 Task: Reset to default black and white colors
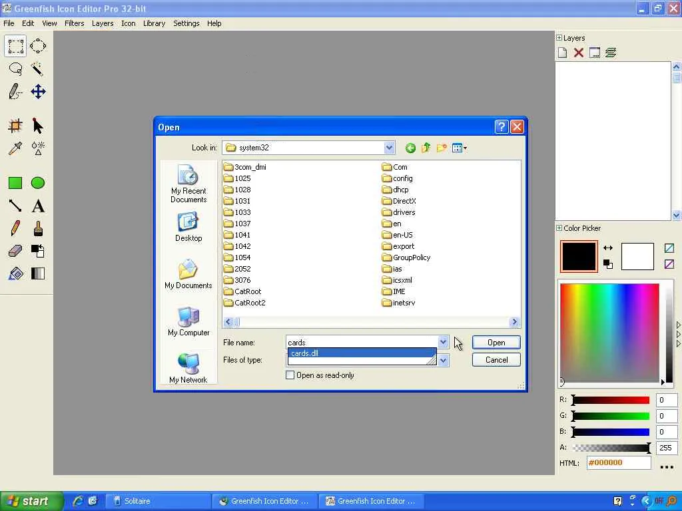pyautogui.click(x=608, y=263)
